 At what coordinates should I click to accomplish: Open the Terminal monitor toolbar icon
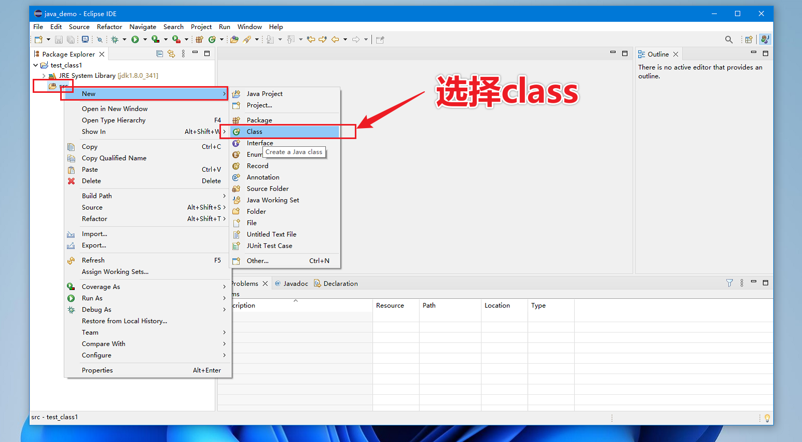tap(85, 39)
